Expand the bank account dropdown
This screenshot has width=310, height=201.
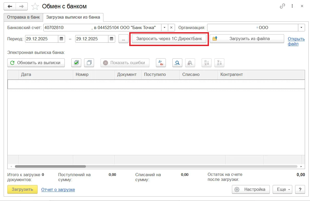pyautogui.click(x=165, y=27)
